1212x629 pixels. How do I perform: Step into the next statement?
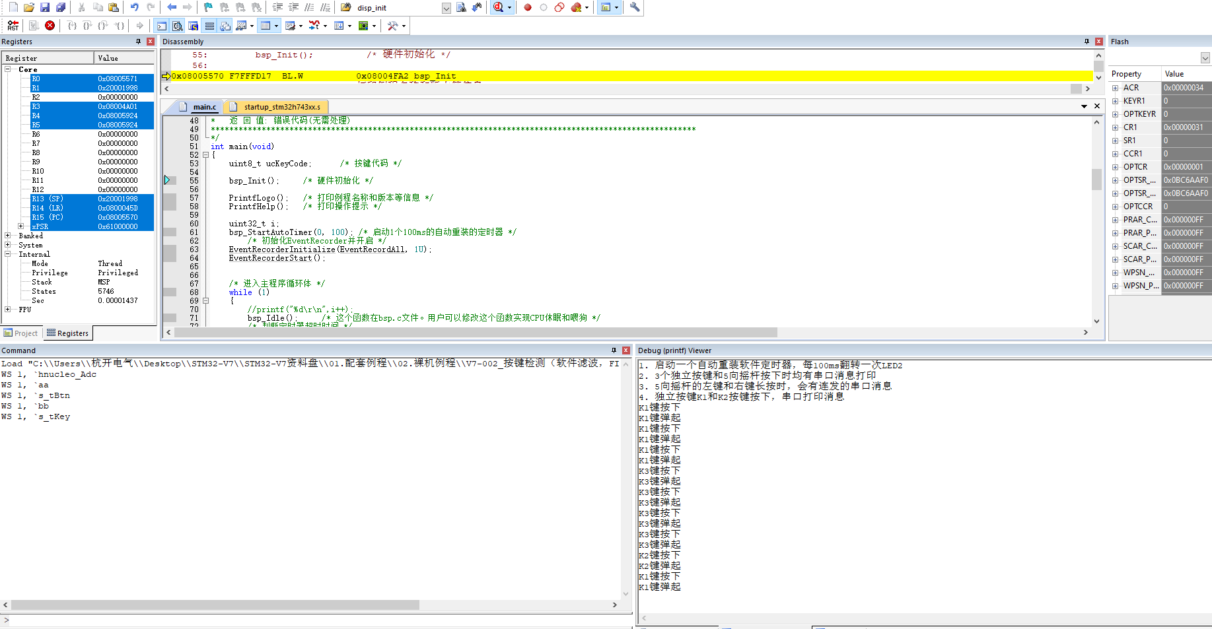tap(73, 26)
